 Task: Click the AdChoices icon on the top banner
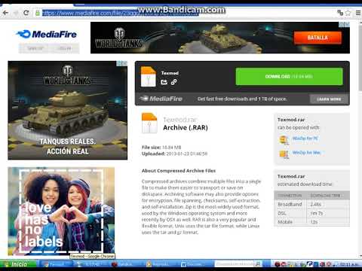pyautogui.click(x=344, y=24)
